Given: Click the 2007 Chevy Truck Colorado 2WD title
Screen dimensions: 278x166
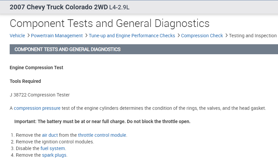Looking at the screenshot, I should coord(58,7).
